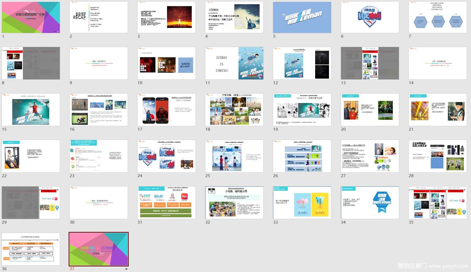Select slide 11 ICEMAN IS COMING thumbnail

[234, 63]
